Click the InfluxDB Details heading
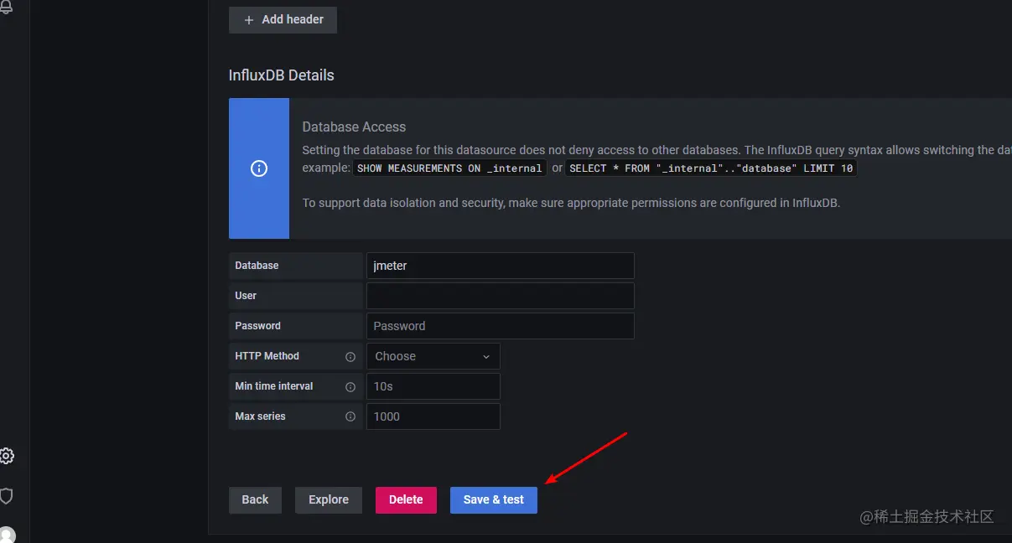This screenshot has width=1012, height=543. coord(282,75)
